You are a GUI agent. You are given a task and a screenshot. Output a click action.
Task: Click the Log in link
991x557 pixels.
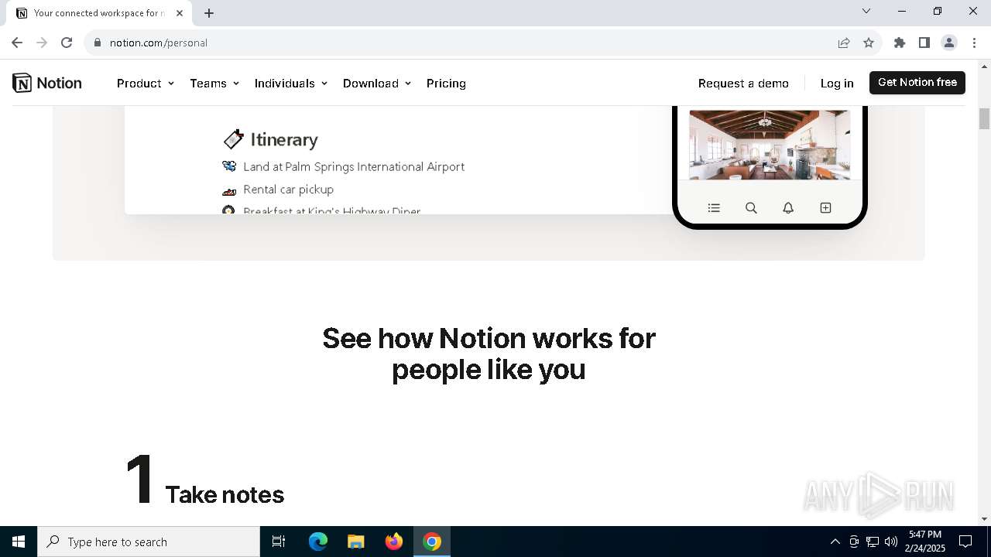pyautogui.click(x=837, y=83)
